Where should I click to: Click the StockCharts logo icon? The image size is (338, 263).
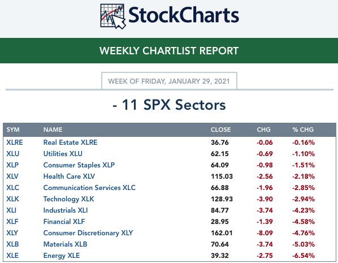[x=112, y=16]
